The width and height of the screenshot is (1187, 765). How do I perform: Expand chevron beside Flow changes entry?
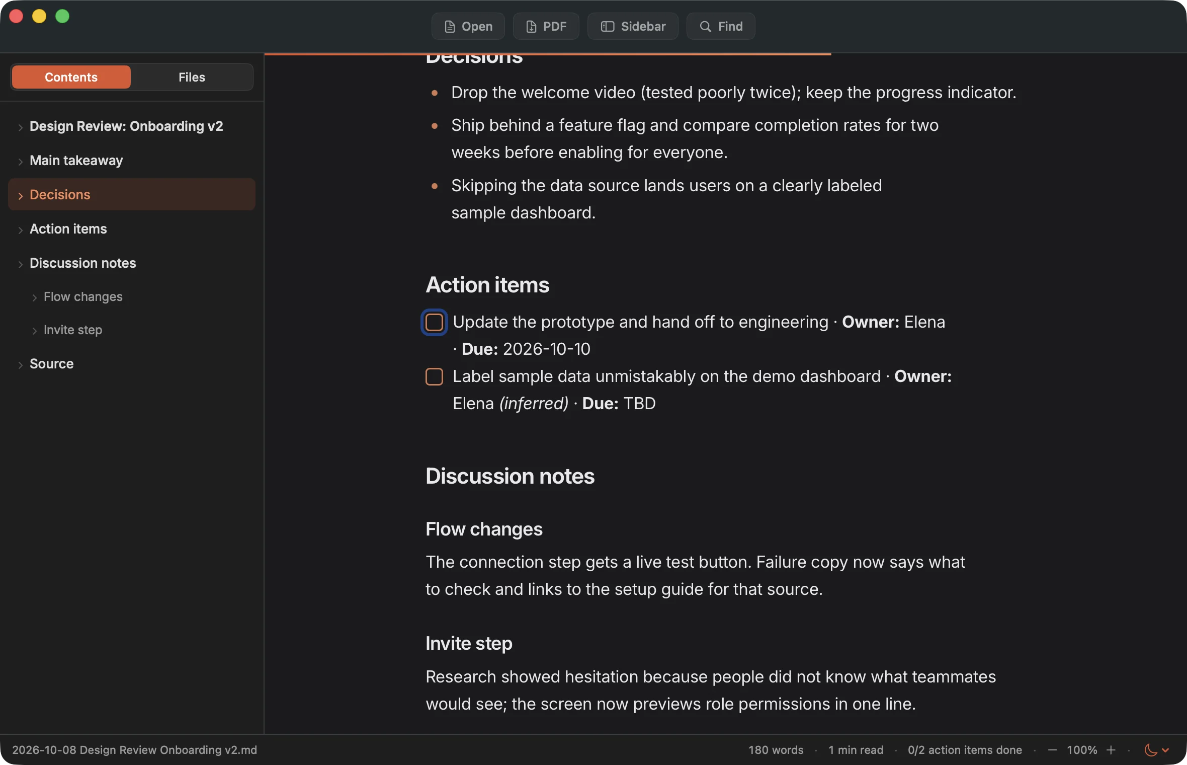[x=34, y=297]
